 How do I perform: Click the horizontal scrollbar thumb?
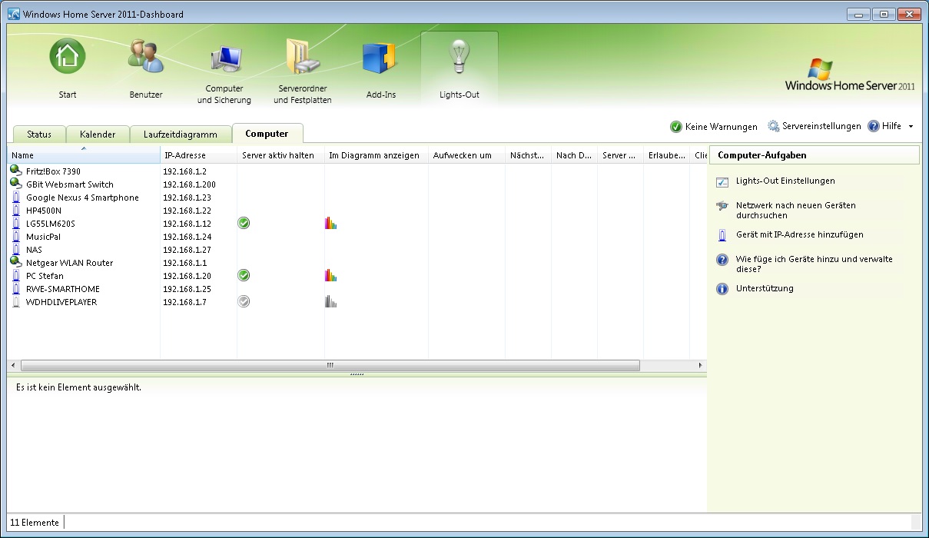click(330, 365)
